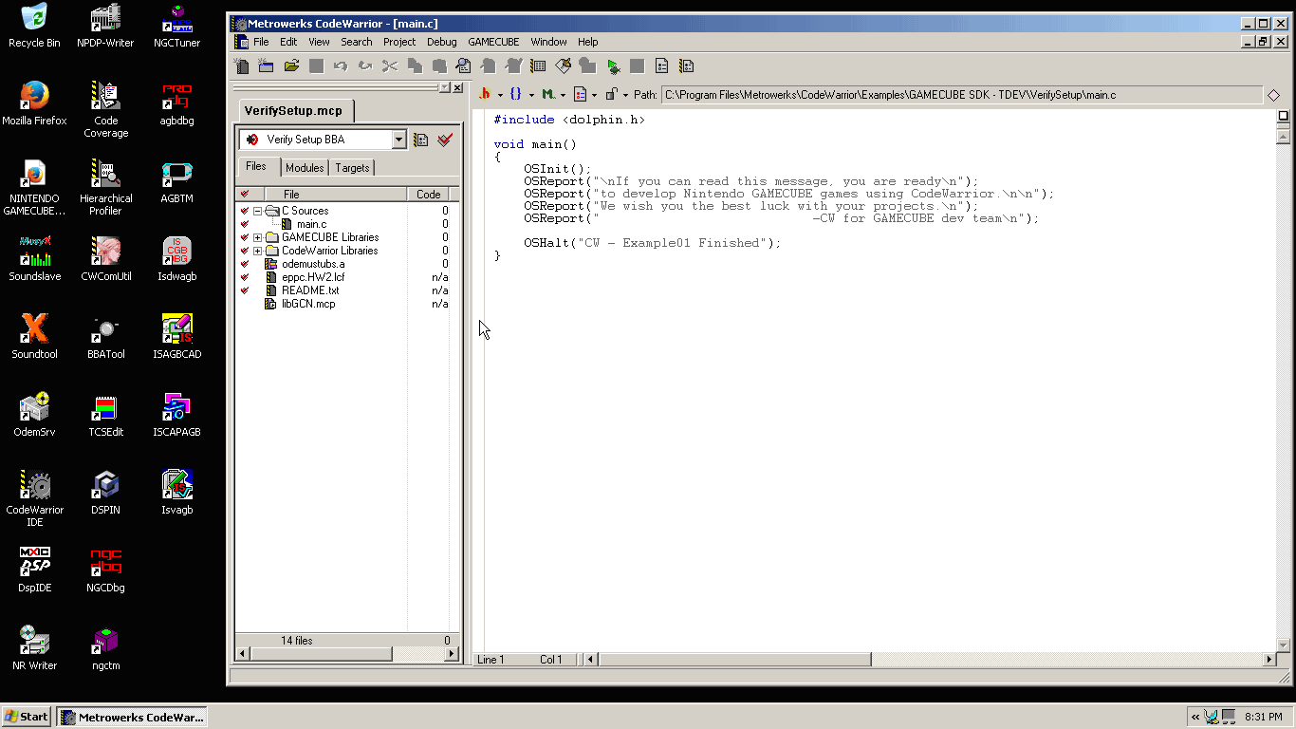Screen dimensions: 1296x729
Task: Click target settings icon beside target dropdown
Action: click(x=421, y=140)
